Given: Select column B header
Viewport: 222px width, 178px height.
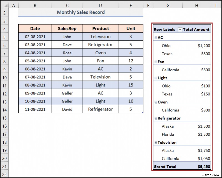Looking at the screenshot, I should (35, 5).
